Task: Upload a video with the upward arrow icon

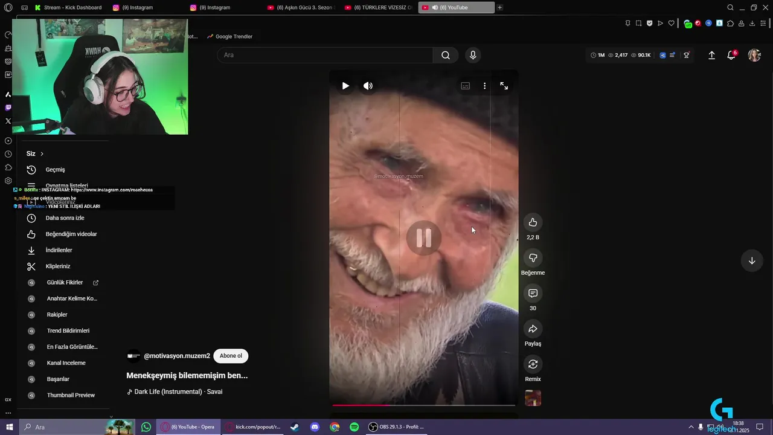Action: [x=711, y=55]
